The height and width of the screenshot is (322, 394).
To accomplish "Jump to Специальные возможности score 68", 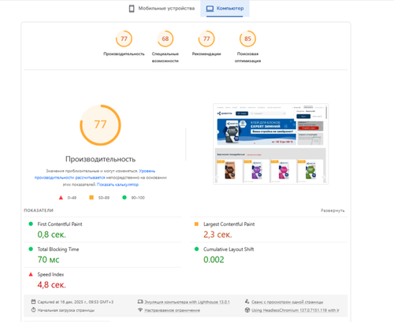I will [165, 39].
